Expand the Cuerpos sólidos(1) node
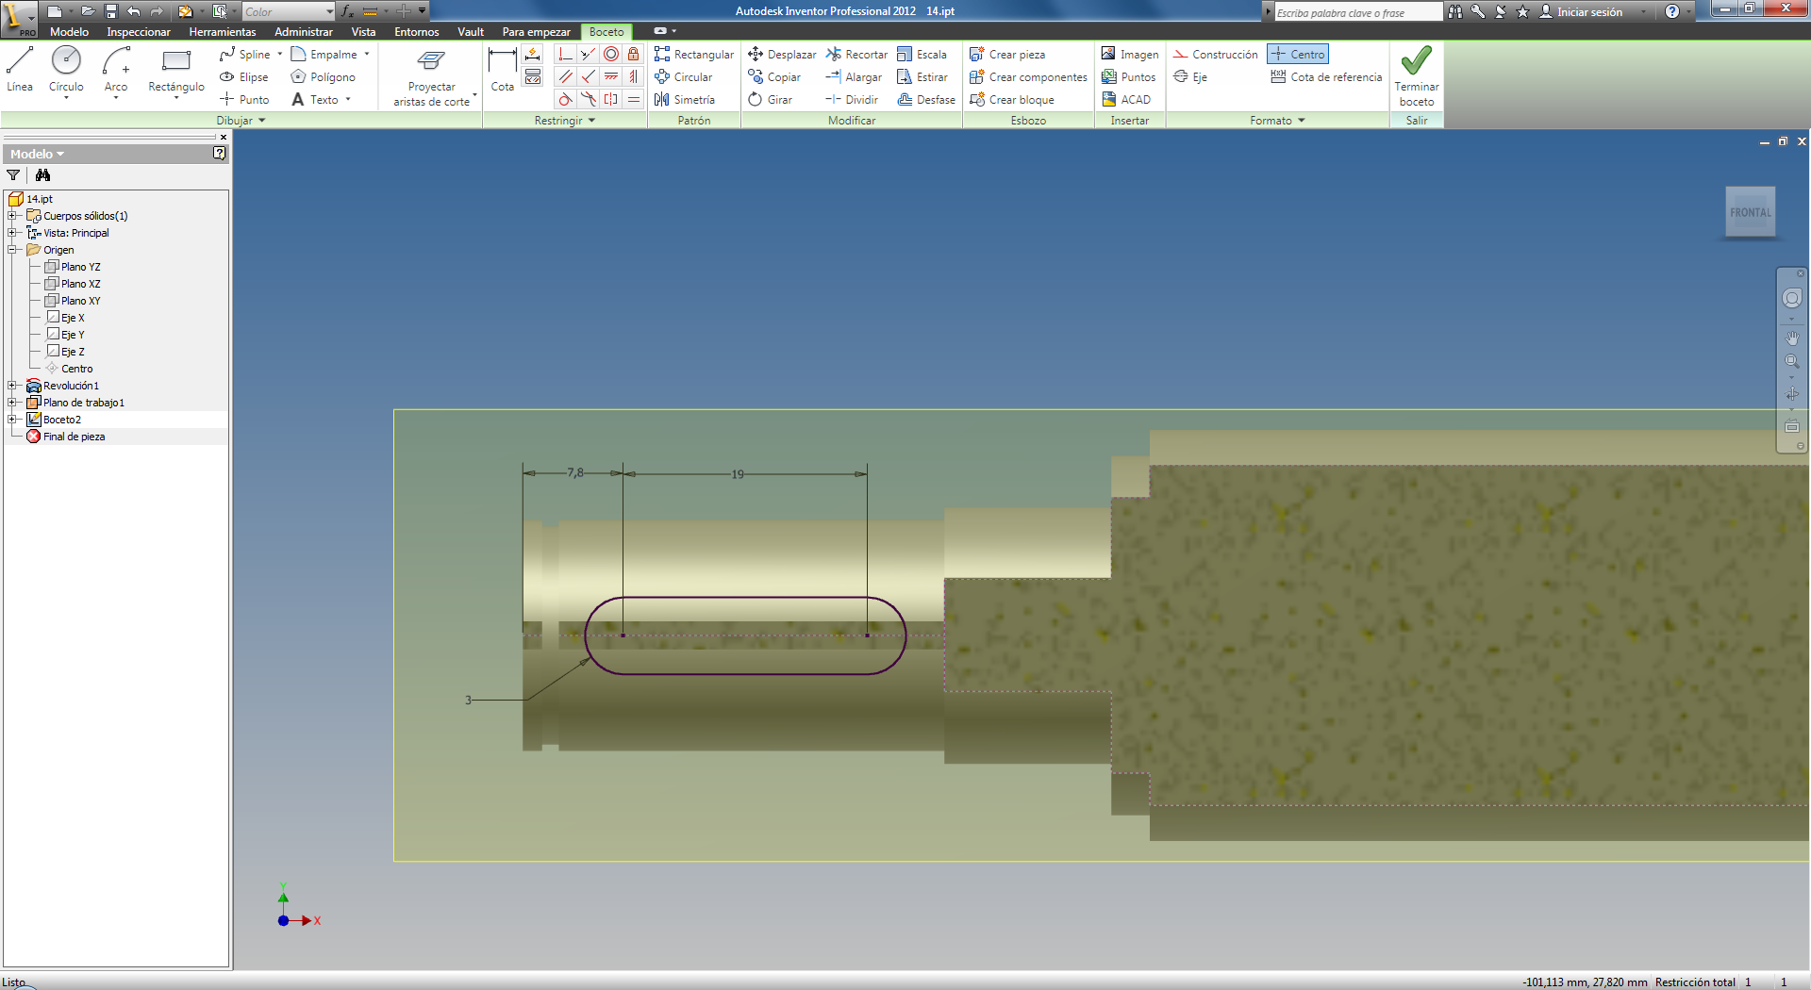Screen dimensions: 1811x990 pos(11,216)
